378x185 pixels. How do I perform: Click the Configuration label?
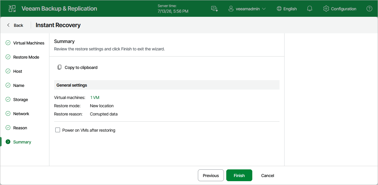point(344,9)
